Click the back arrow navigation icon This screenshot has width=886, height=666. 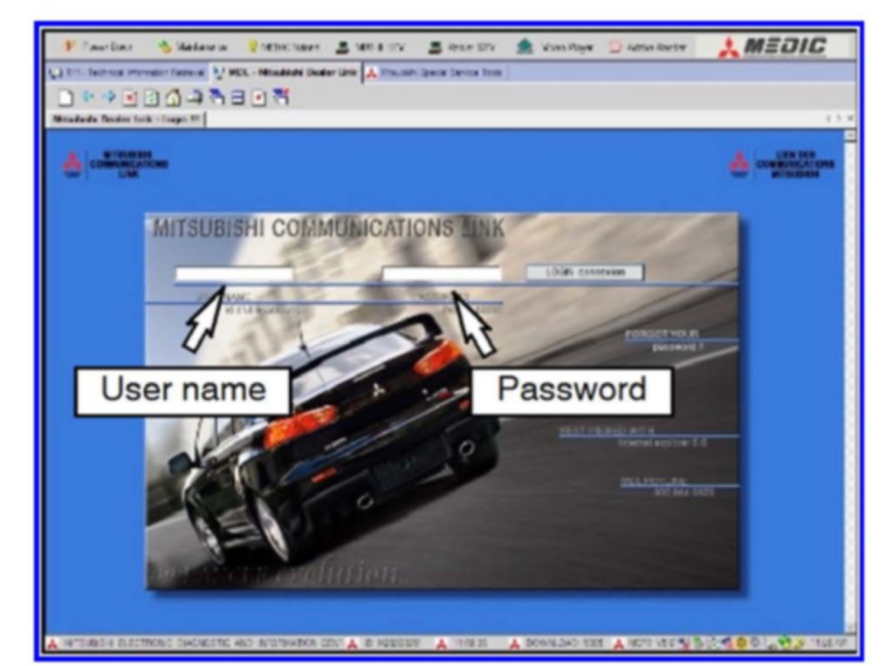point(87,98)
